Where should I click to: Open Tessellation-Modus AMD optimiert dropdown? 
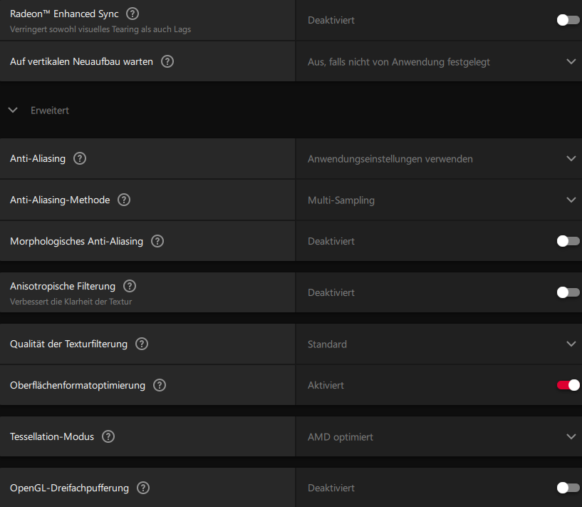pyautogui.click(x=438, y=436)
